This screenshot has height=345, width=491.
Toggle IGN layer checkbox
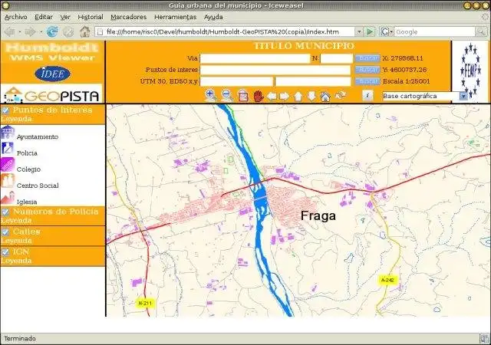pos(5,252)
